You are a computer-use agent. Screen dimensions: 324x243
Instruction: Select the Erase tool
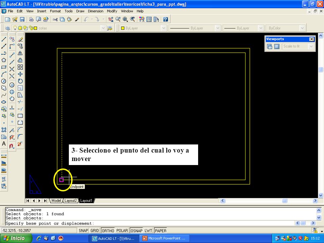tap(20, 39)
